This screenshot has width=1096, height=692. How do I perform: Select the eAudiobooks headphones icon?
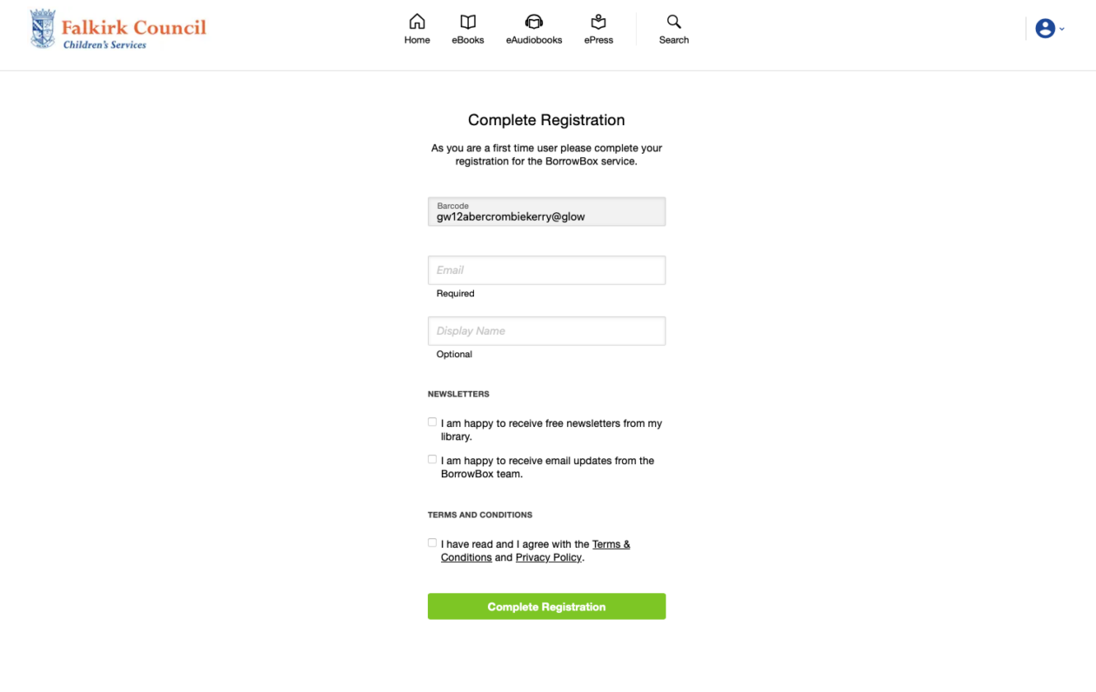534,22
